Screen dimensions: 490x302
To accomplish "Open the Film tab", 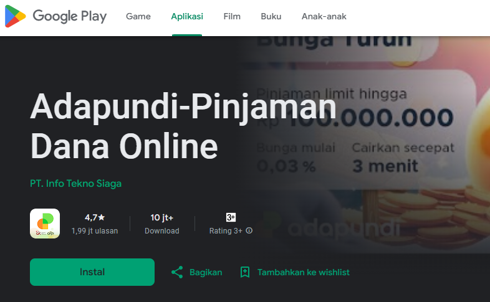I will point(232,16).
